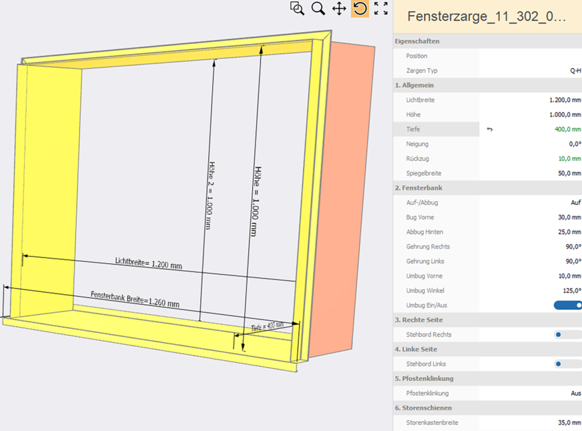Select the pan/move view tool
Image resolution: width=582 pixels, height=431 pixels.
coord(339,9)
